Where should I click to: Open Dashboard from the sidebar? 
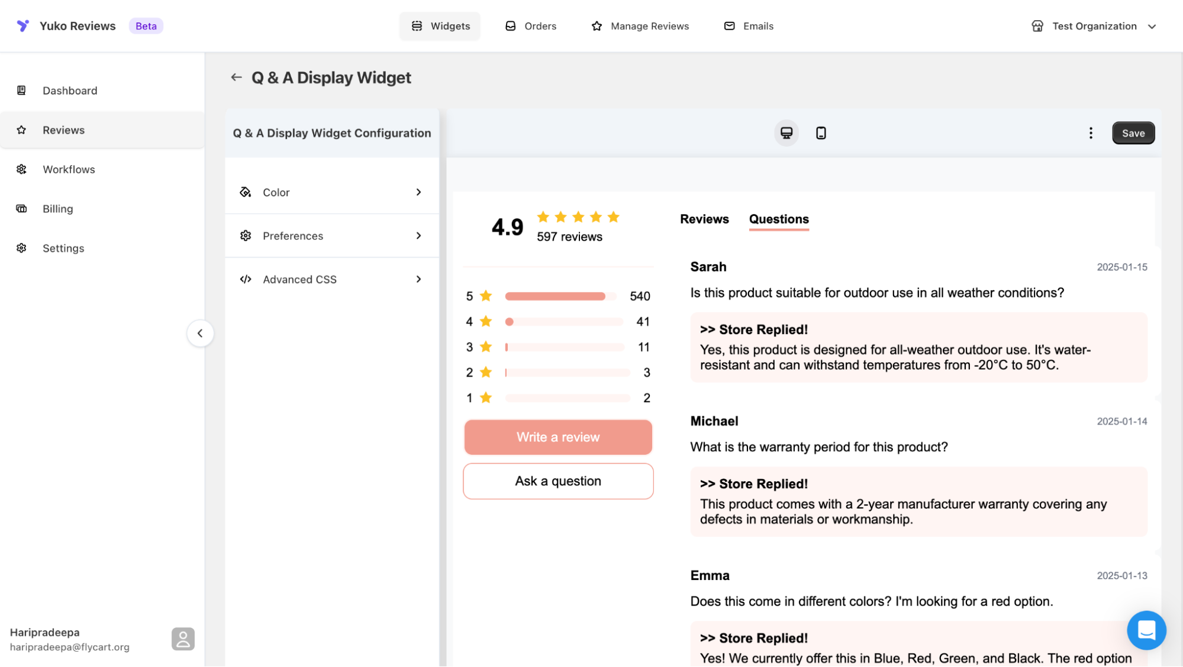tap(70, 90)
